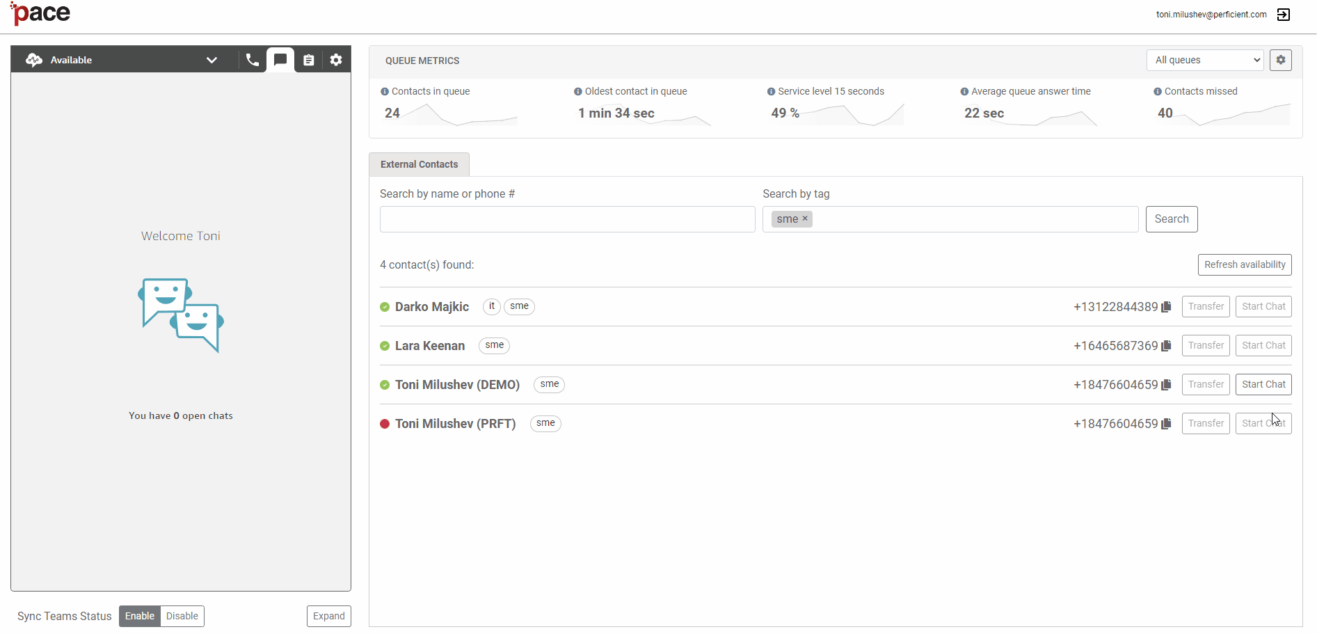Image resolution: width=1317 pixels, height=634 pixels.
Task: Click the Search button
Action: pos(1172,219)
